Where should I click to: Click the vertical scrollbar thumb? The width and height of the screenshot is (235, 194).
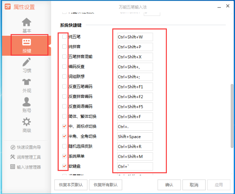tap(232, 116)
